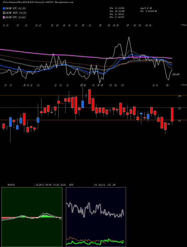
Task: Click the '<Tops' marker label
Action: [184, 25]
